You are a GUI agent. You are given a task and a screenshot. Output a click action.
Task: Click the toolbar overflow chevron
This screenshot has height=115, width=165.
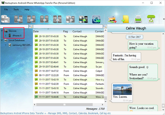point(164,19)
